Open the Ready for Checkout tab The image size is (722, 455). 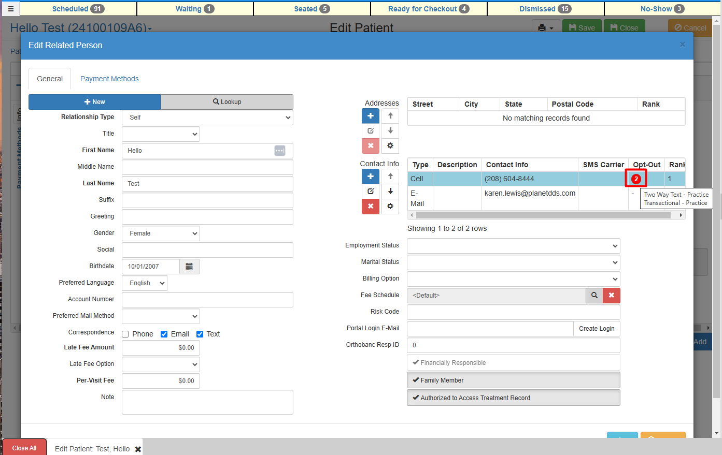click(x=429, y=9)
